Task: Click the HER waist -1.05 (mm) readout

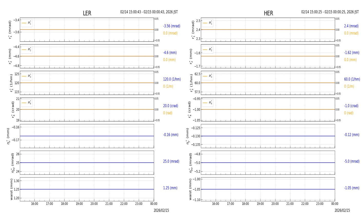Action: click(351, 188)
